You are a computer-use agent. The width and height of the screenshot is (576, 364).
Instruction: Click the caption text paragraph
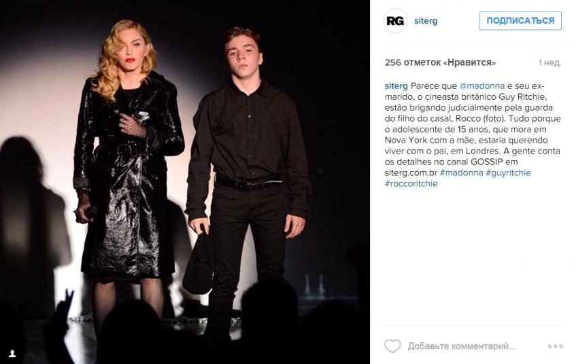473,134
